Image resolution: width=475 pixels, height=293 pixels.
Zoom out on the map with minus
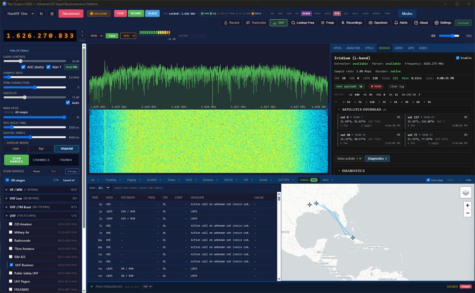468,213
